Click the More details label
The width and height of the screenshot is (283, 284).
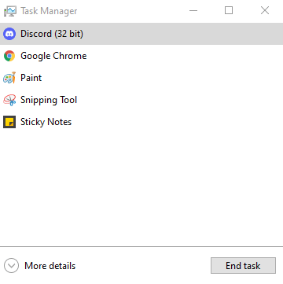(50, 266)
